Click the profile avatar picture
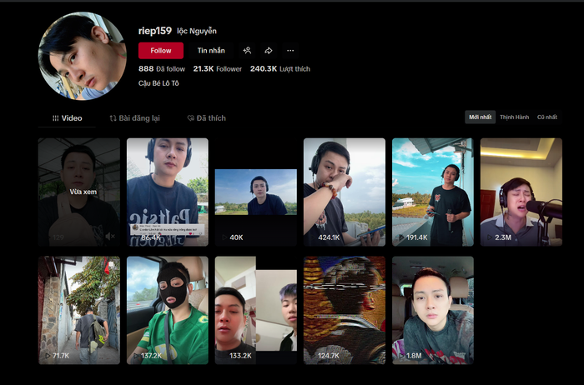The image size is (584, 385). pos(82,56)
